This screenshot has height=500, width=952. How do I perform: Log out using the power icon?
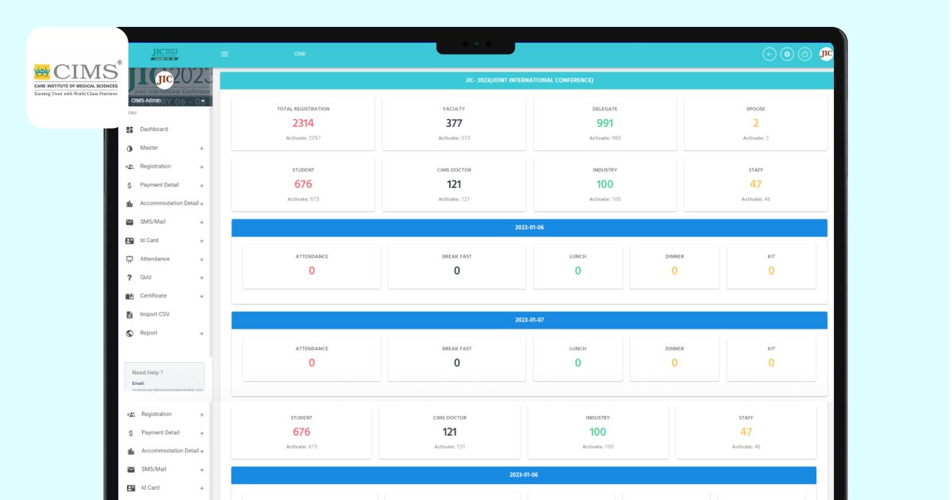pyautogui.click(x=805, y=54)
